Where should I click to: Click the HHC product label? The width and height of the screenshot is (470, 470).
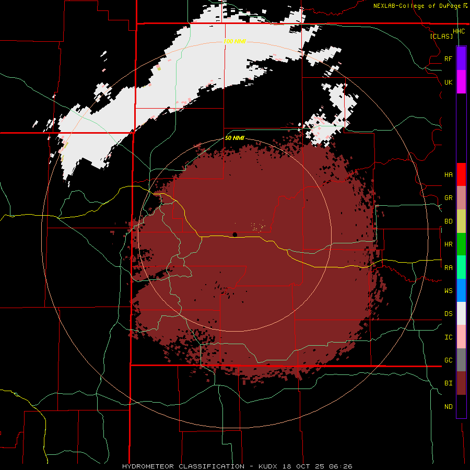click(x=459, y=31)
